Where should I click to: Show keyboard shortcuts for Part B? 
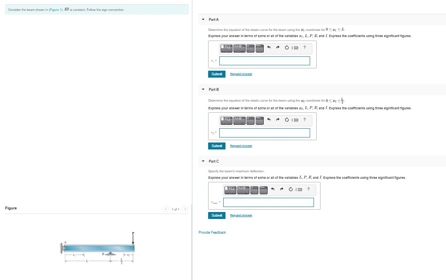pos(295,120)
